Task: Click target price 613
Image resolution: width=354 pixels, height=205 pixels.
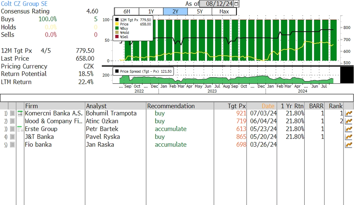Action: 241,129
